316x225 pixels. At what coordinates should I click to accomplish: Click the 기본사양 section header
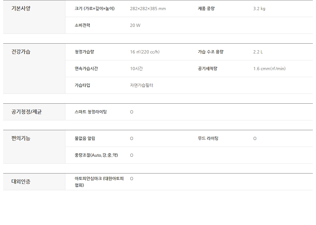click(x=21, y=9)
